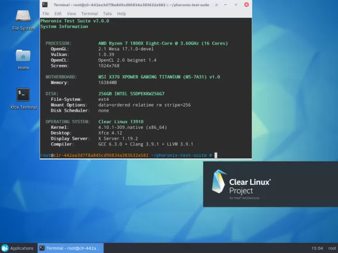Click the File-System value 'ext4'

point(103,99)
